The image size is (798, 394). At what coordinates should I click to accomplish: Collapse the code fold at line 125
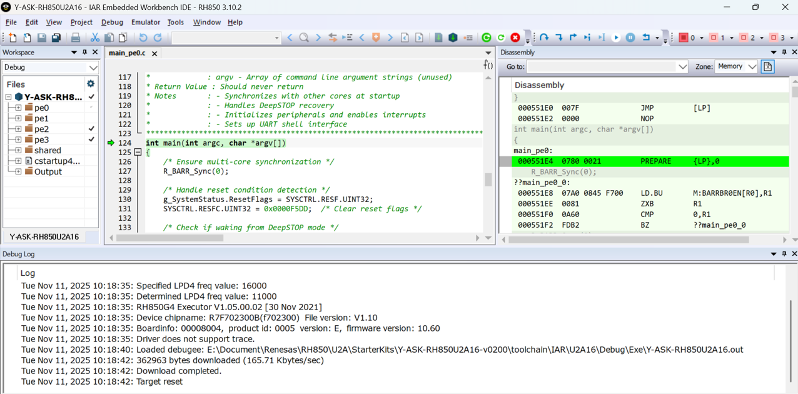point(138,152)
